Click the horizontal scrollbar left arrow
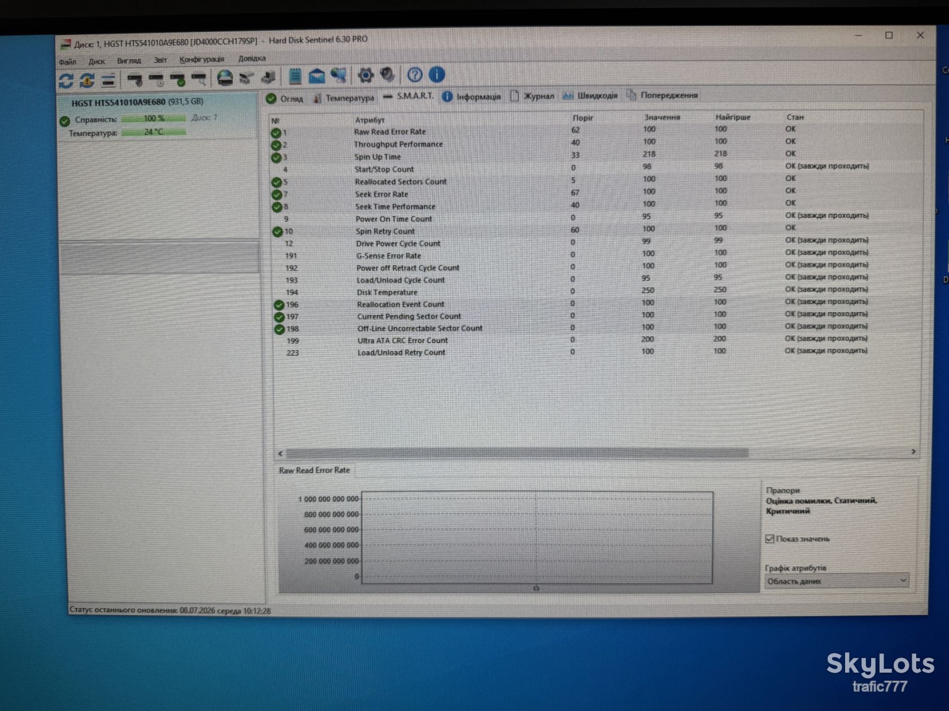 280,453
